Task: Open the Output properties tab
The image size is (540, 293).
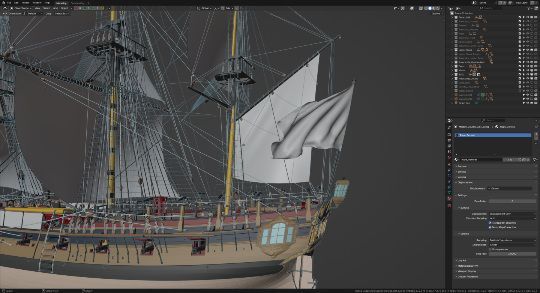Action: (449, 140)
